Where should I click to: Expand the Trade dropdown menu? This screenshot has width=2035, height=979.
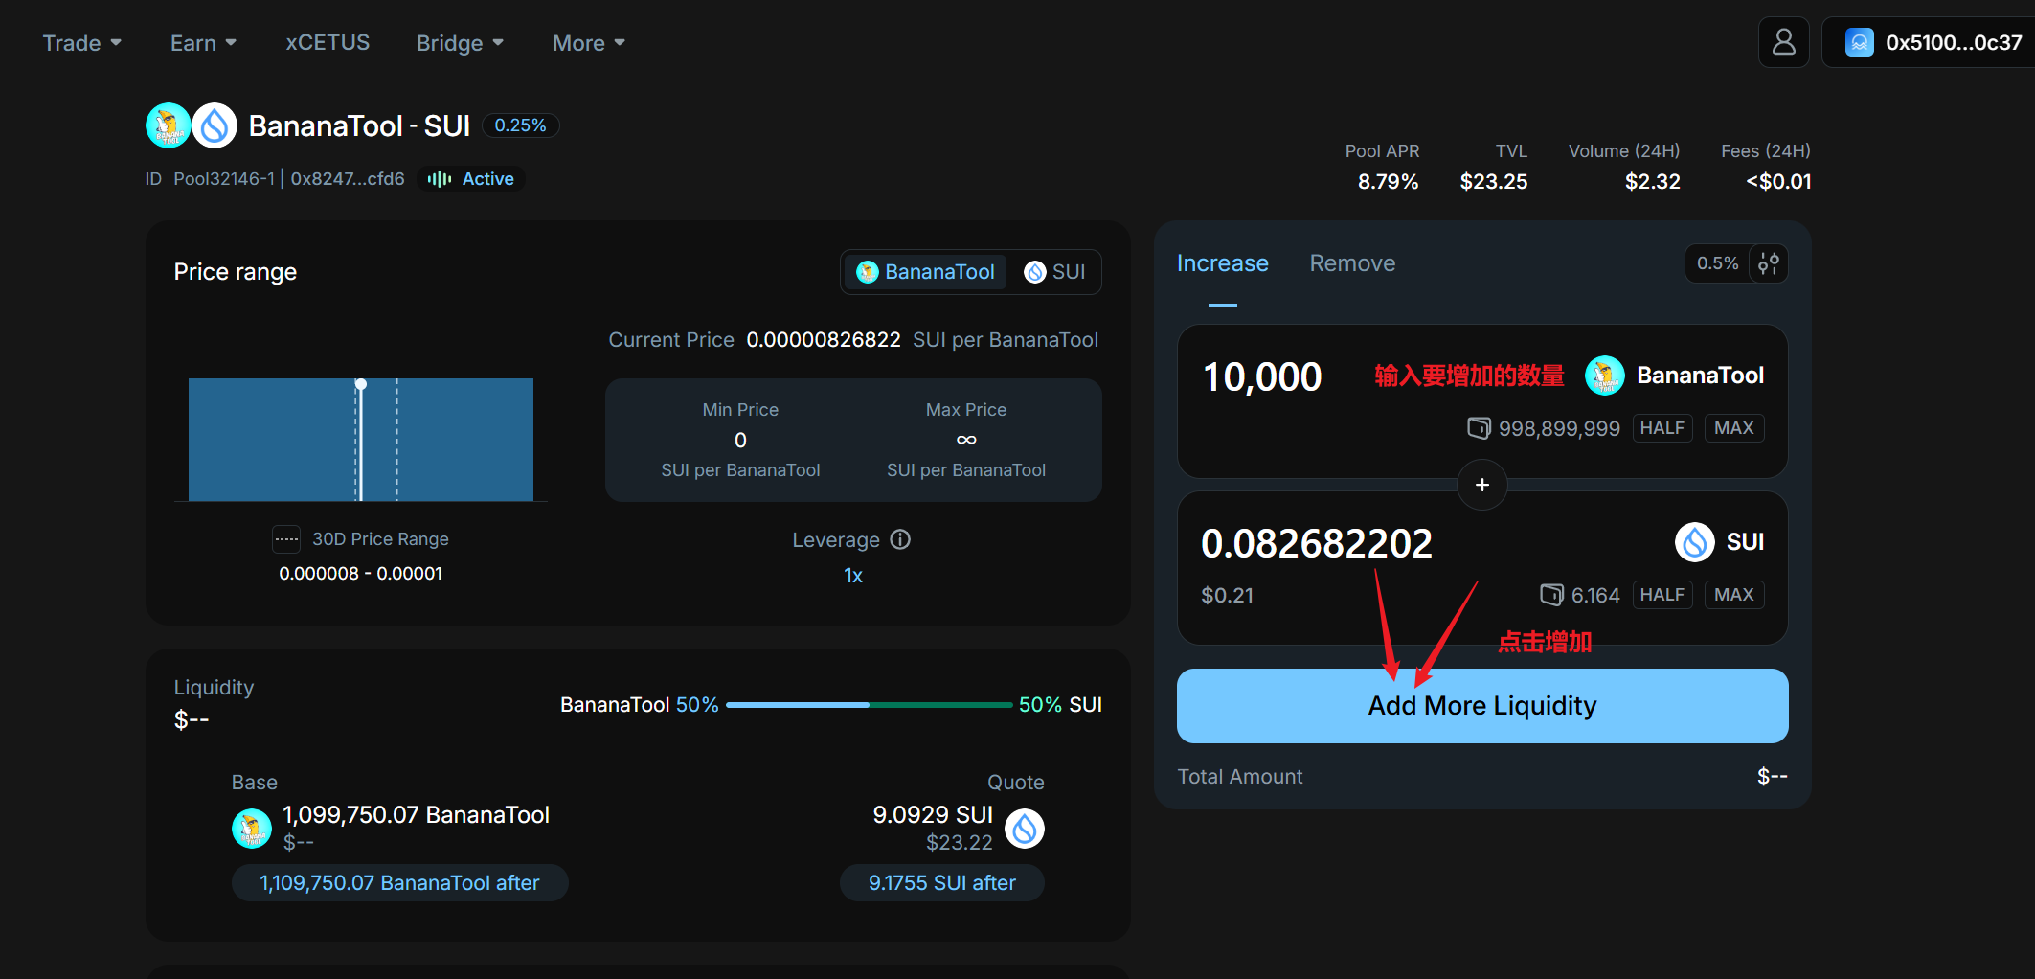pos(81,43)
